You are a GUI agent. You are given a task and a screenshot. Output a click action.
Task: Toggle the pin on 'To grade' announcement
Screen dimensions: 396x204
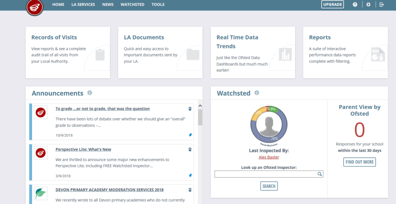pyautogui.click(x=190, y=135)
